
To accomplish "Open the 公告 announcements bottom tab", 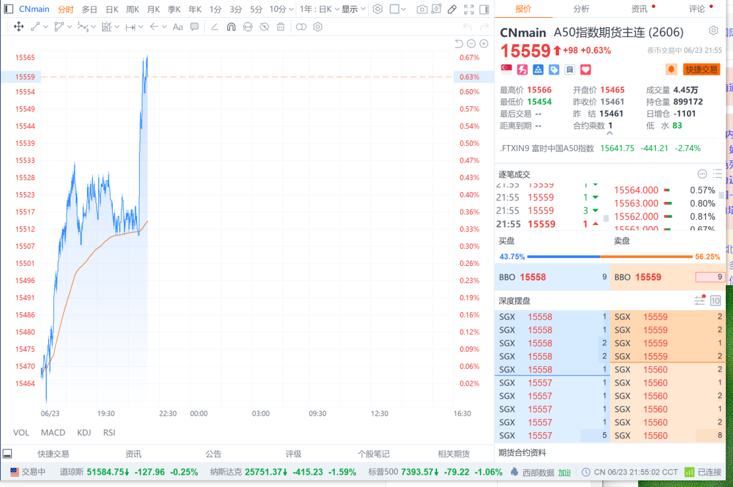I will pyautogui.click(x=213, y=454).
